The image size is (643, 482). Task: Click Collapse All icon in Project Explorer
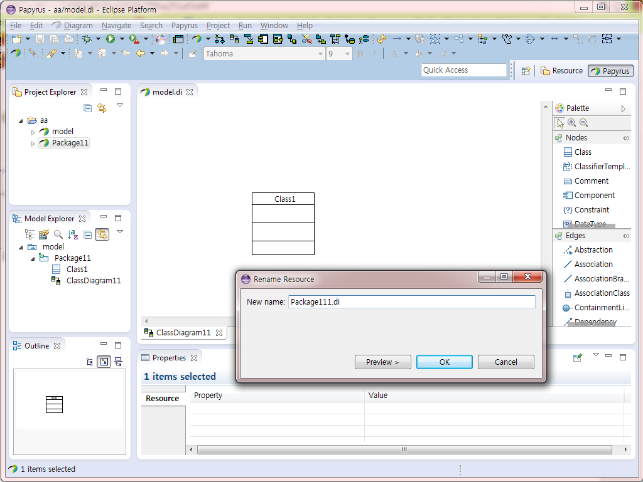[88, 108]
